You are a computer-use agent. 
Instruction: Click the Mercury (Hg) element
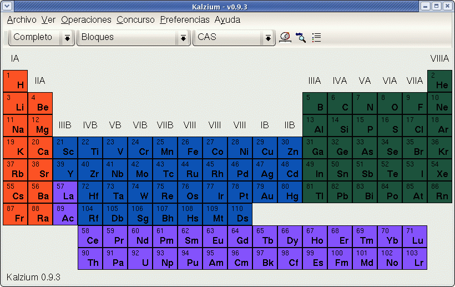click(290, 192)
